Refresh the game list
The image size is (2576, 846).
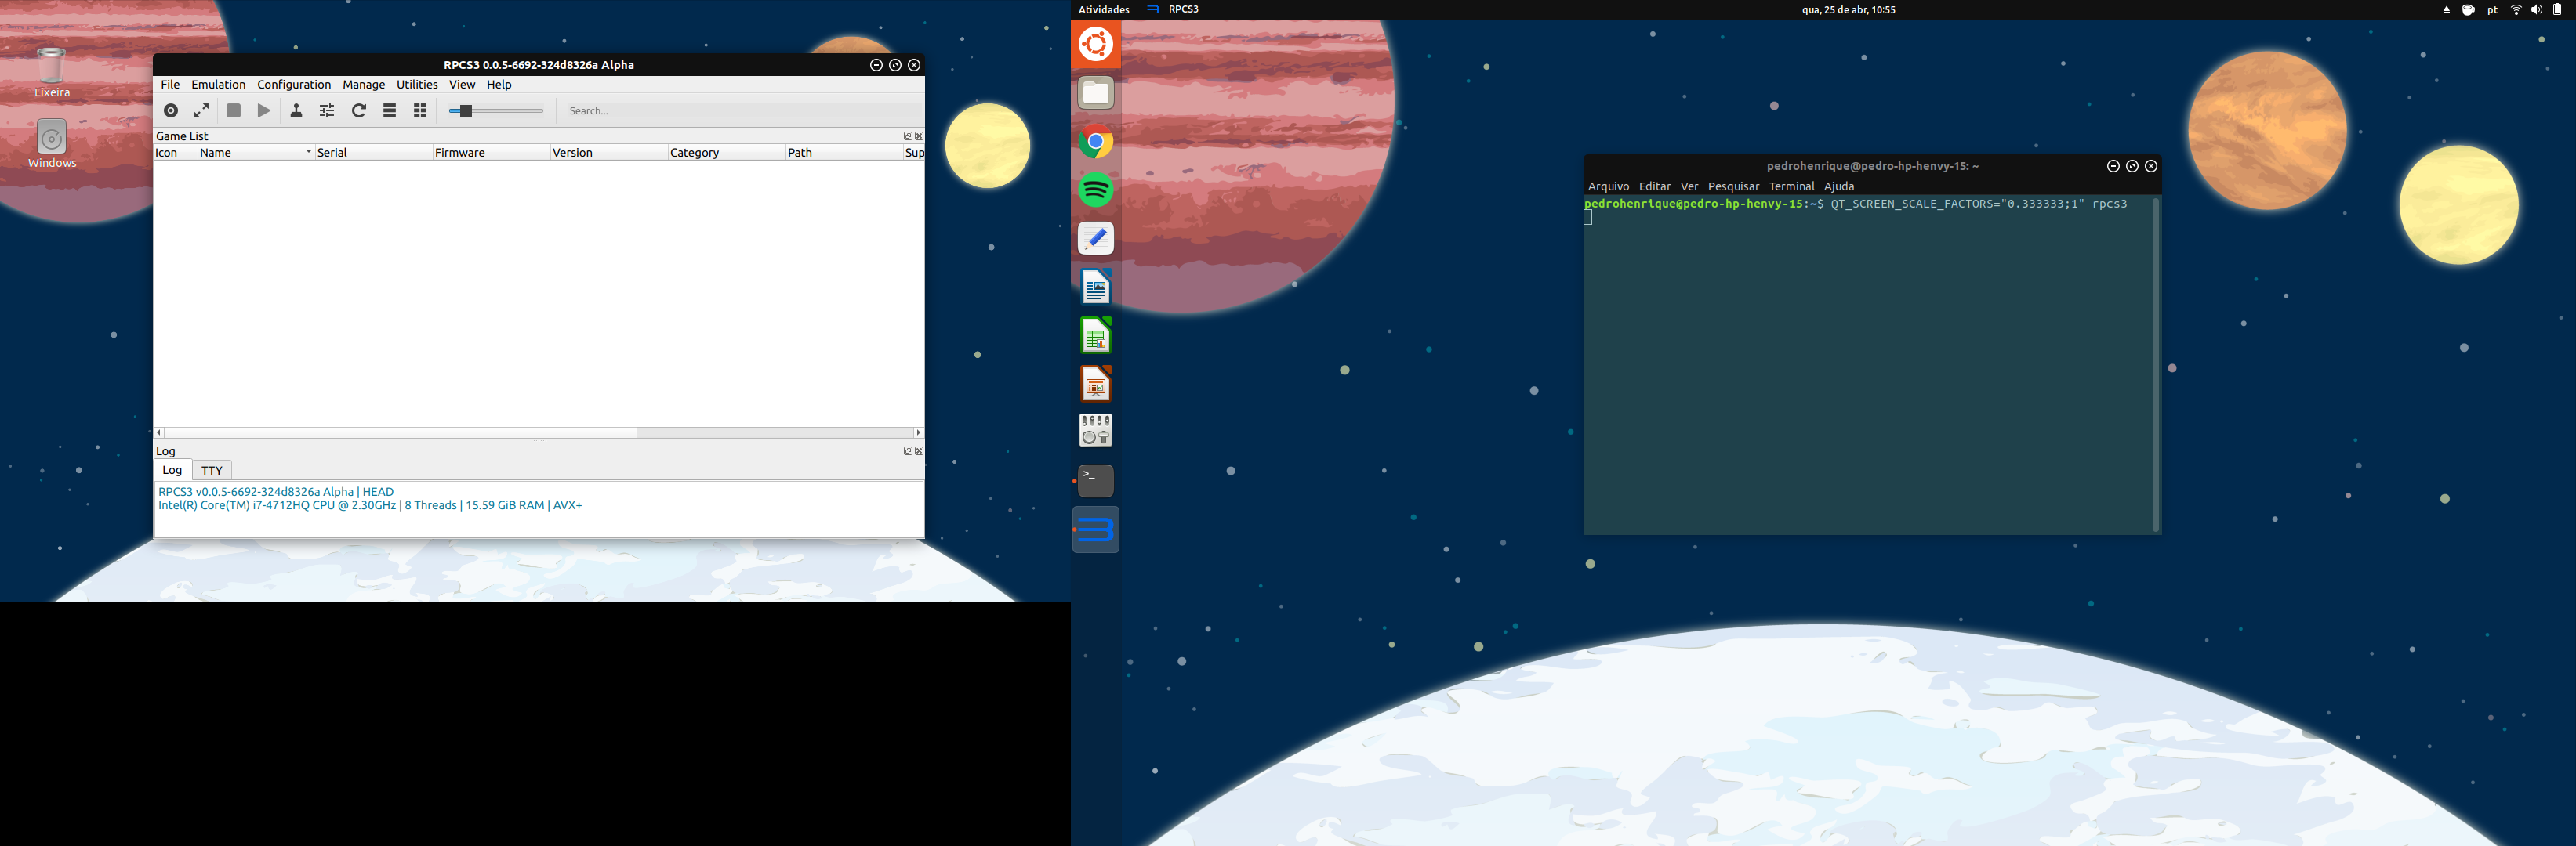359,111
